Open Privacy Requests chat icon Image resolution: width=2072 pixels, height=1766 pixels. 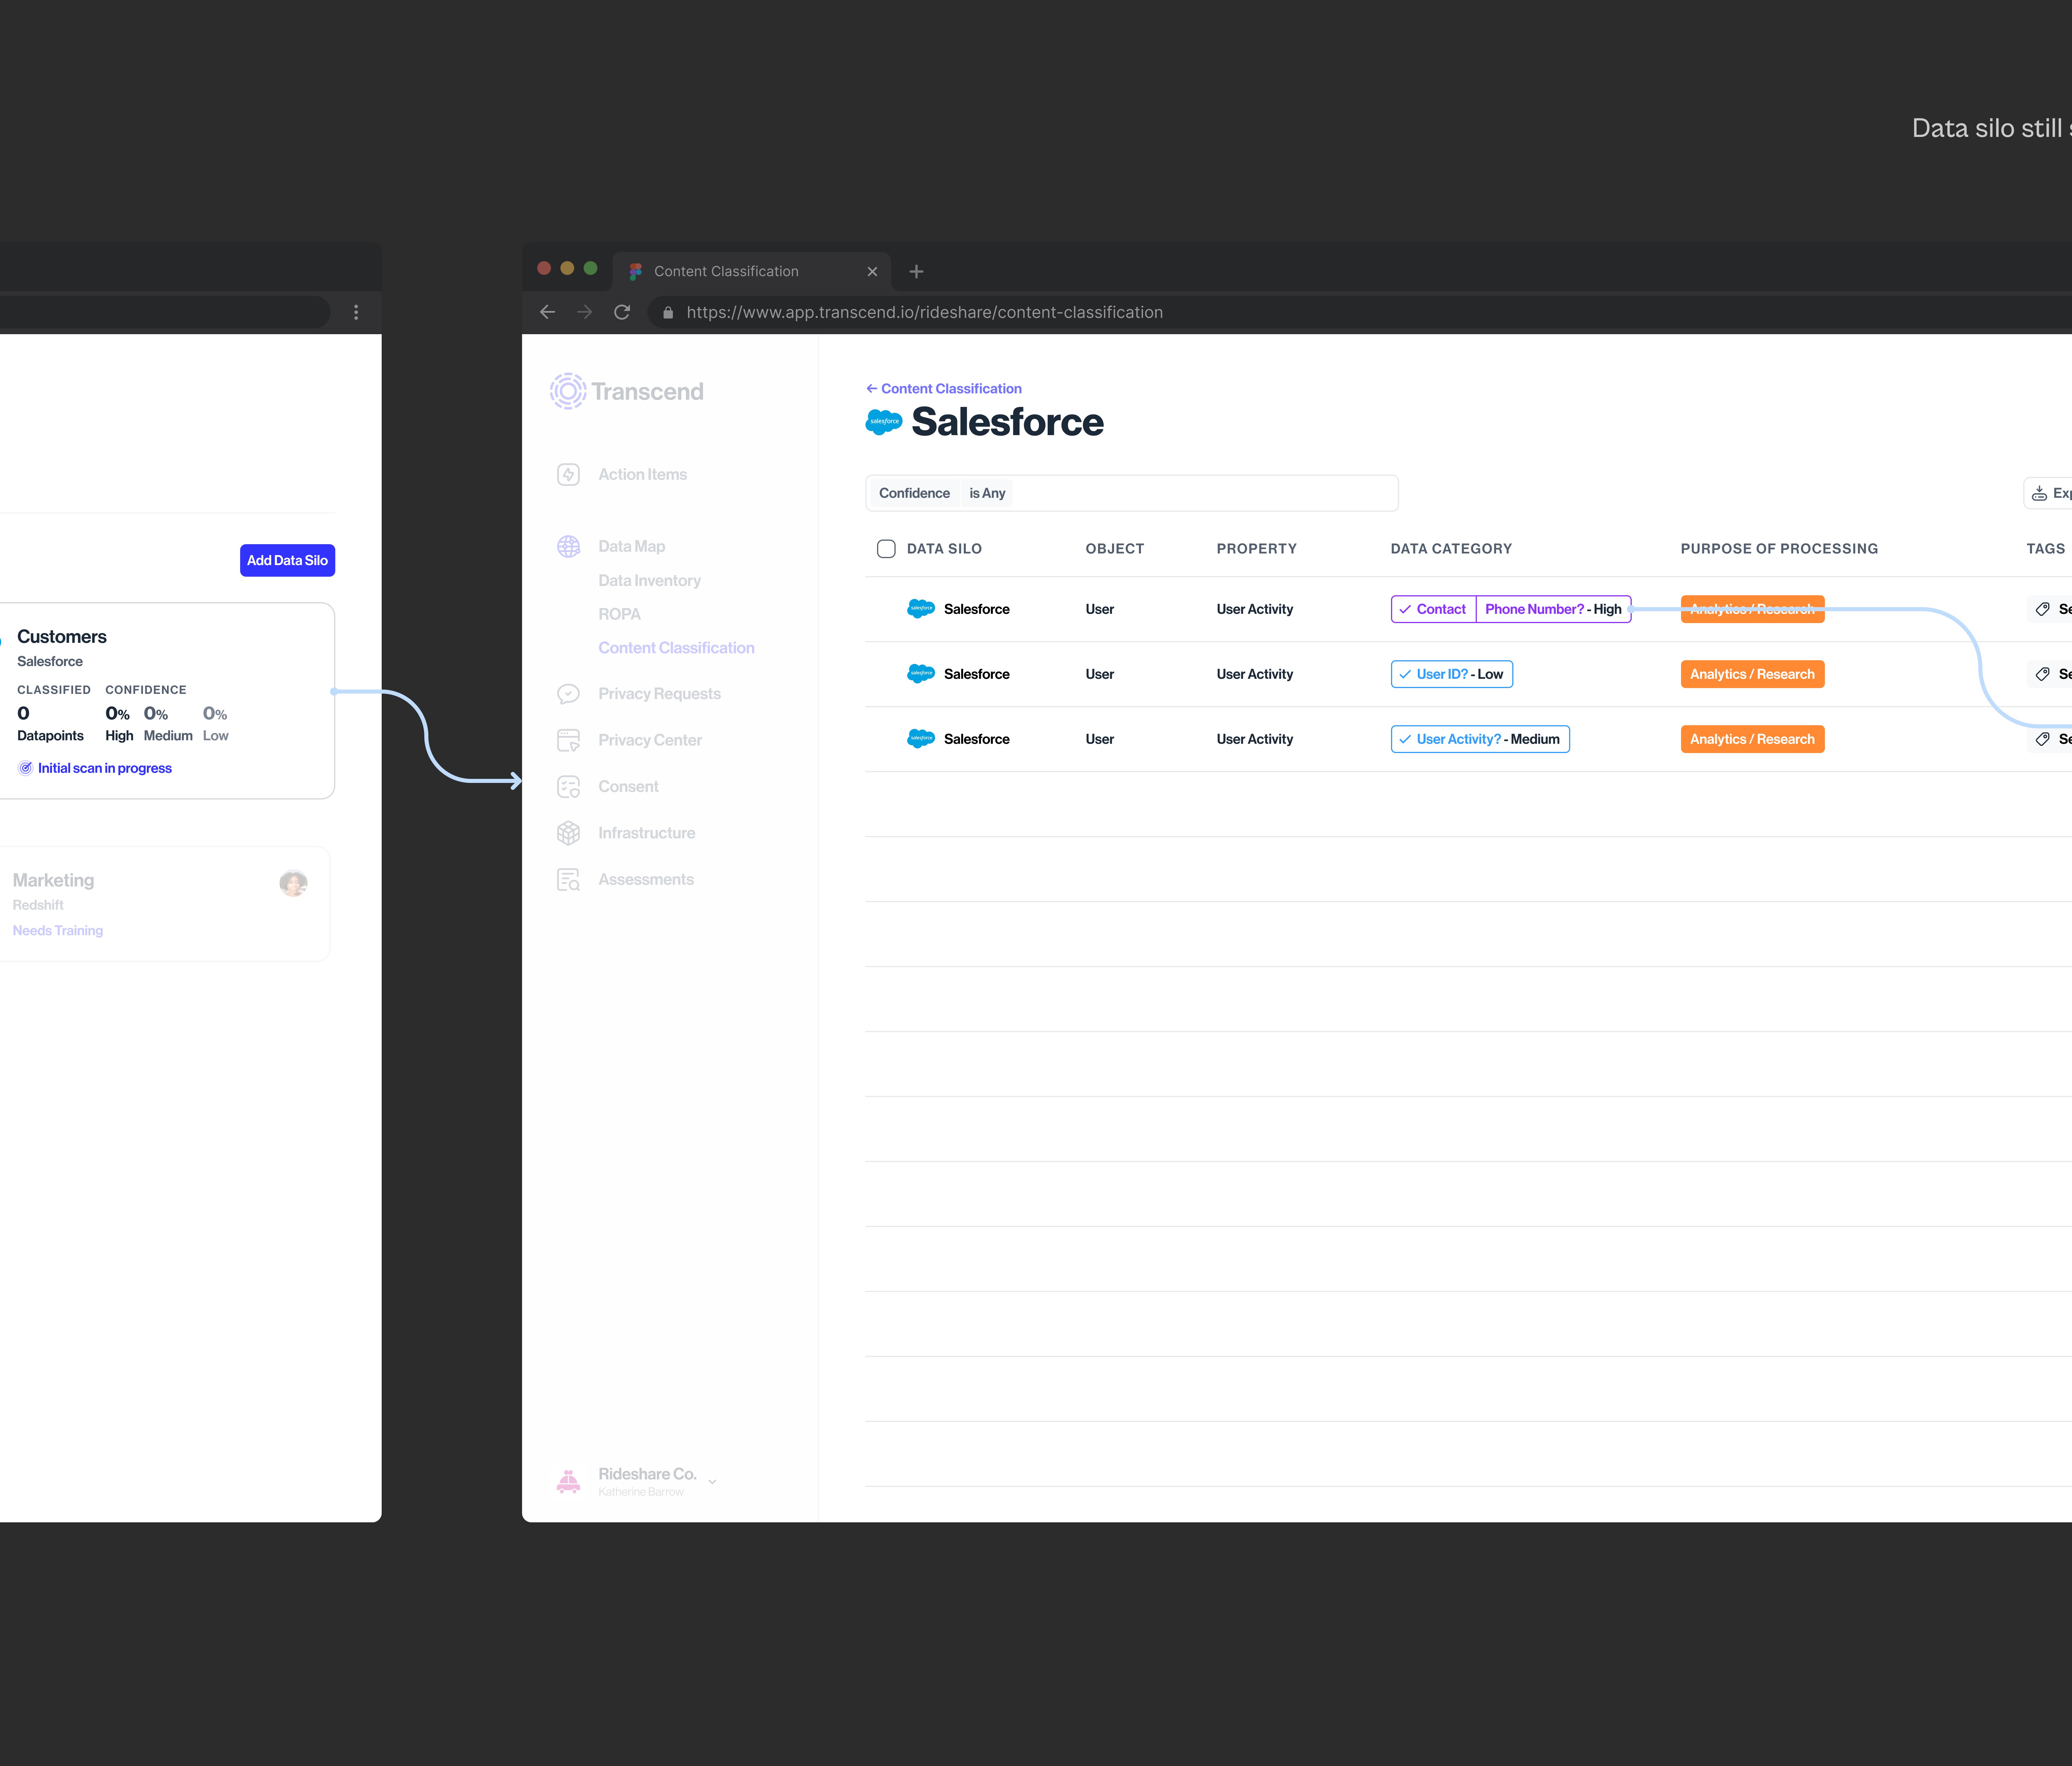568,693
